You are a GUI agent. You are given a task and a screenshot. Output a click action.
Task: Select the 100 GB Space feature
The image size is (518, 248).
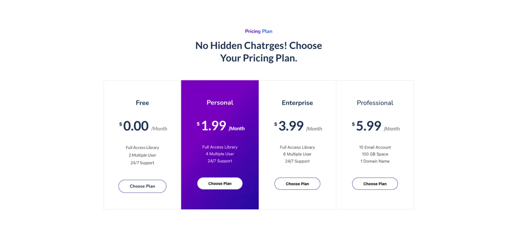click(x=375, y=154)
